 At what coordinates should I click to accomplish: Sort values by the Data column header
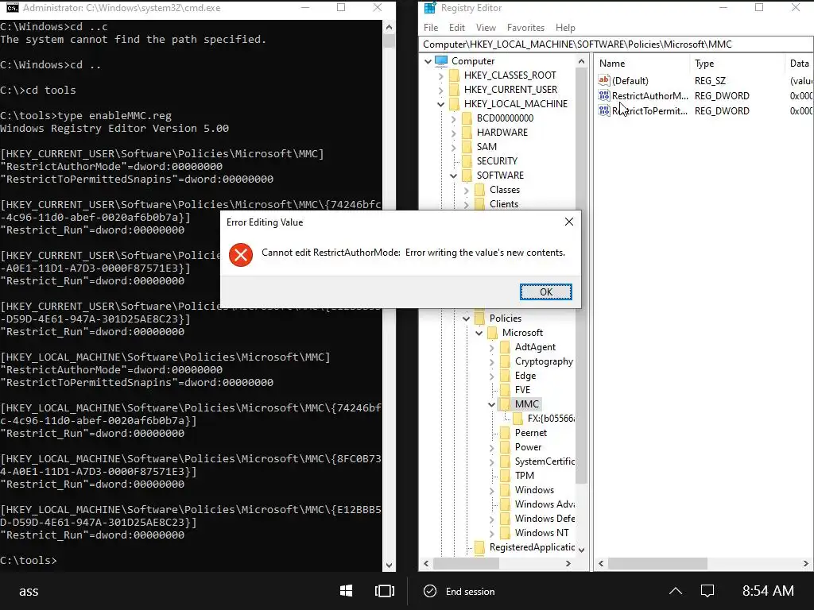[x=800, y=64]
